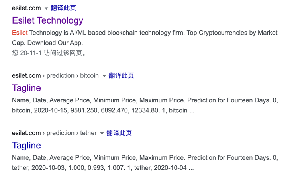Click the visited note '您 20-11-1 访问过该网页'

coord(49,53)
